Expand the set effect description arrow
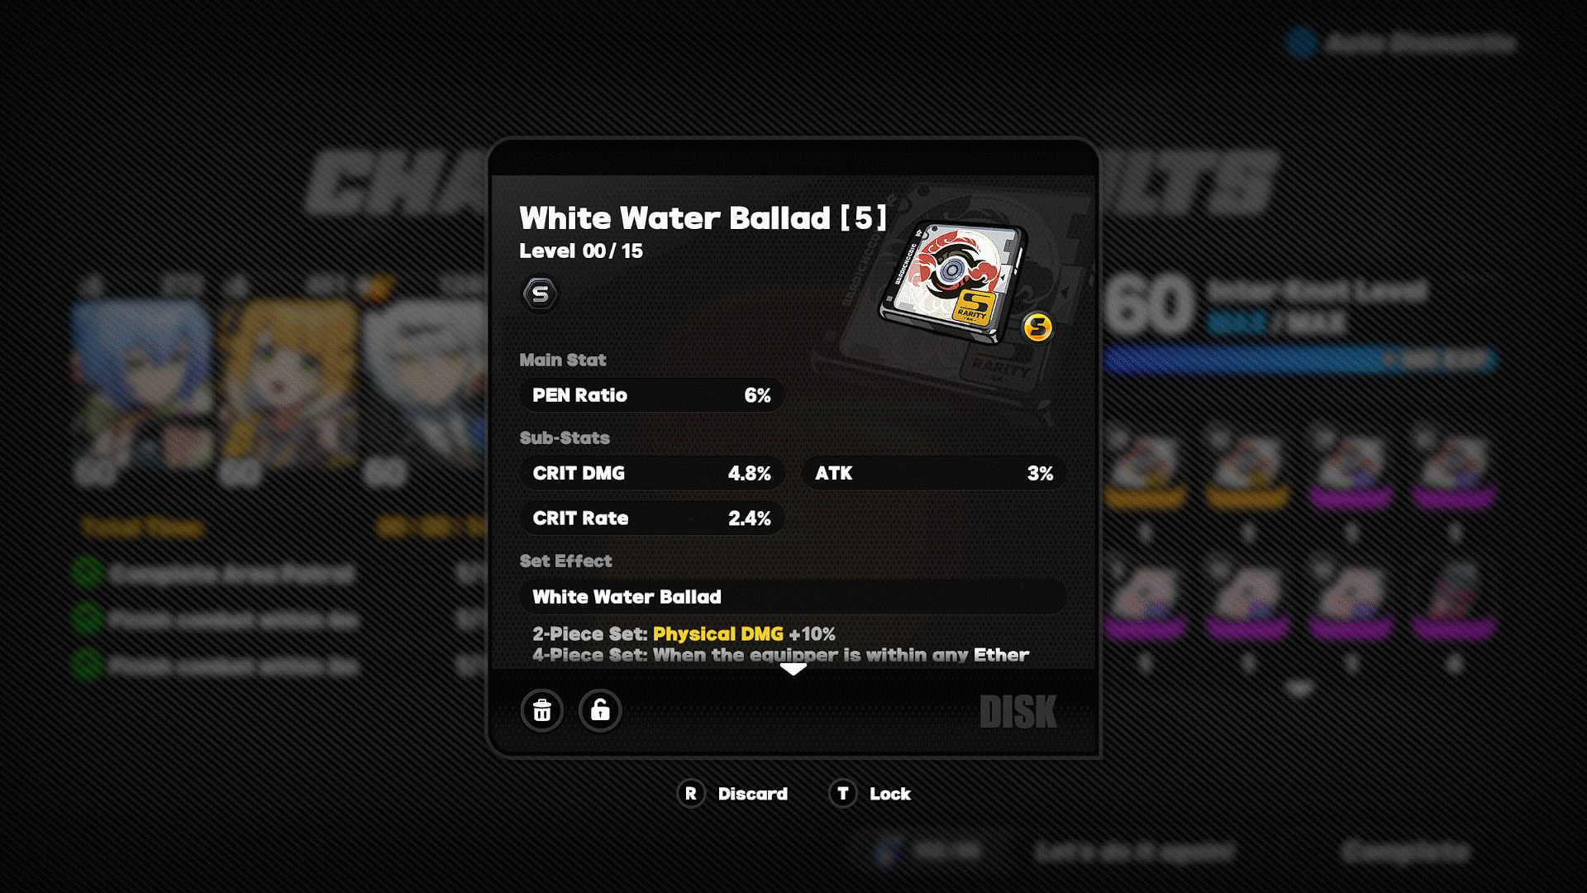The width and height of the screenshot is (1587, 893). coord(793,670)
